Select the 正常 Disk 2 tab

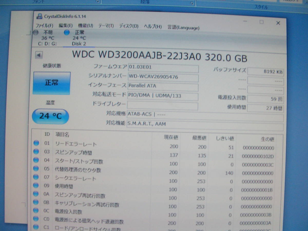tap(79, 38)
